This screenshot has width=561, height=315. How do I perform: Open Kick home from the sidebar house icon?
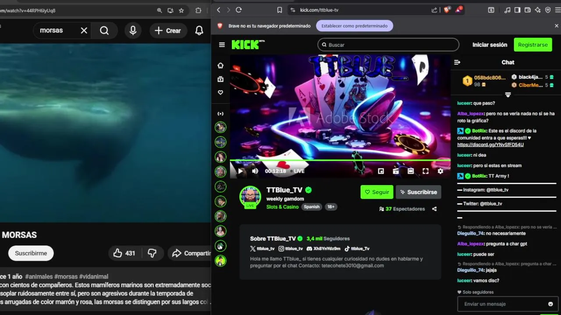tap(220, 66)
